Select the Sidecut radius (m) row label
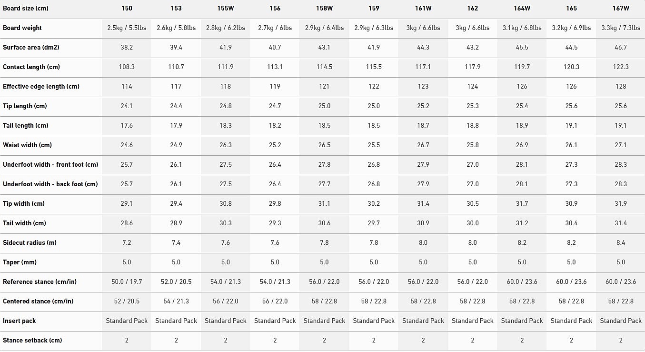 pos(30,243)
